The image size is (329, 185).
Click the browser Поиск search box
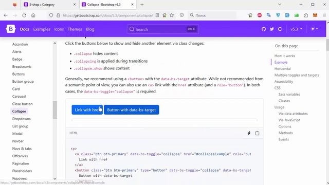click(212, 15)
